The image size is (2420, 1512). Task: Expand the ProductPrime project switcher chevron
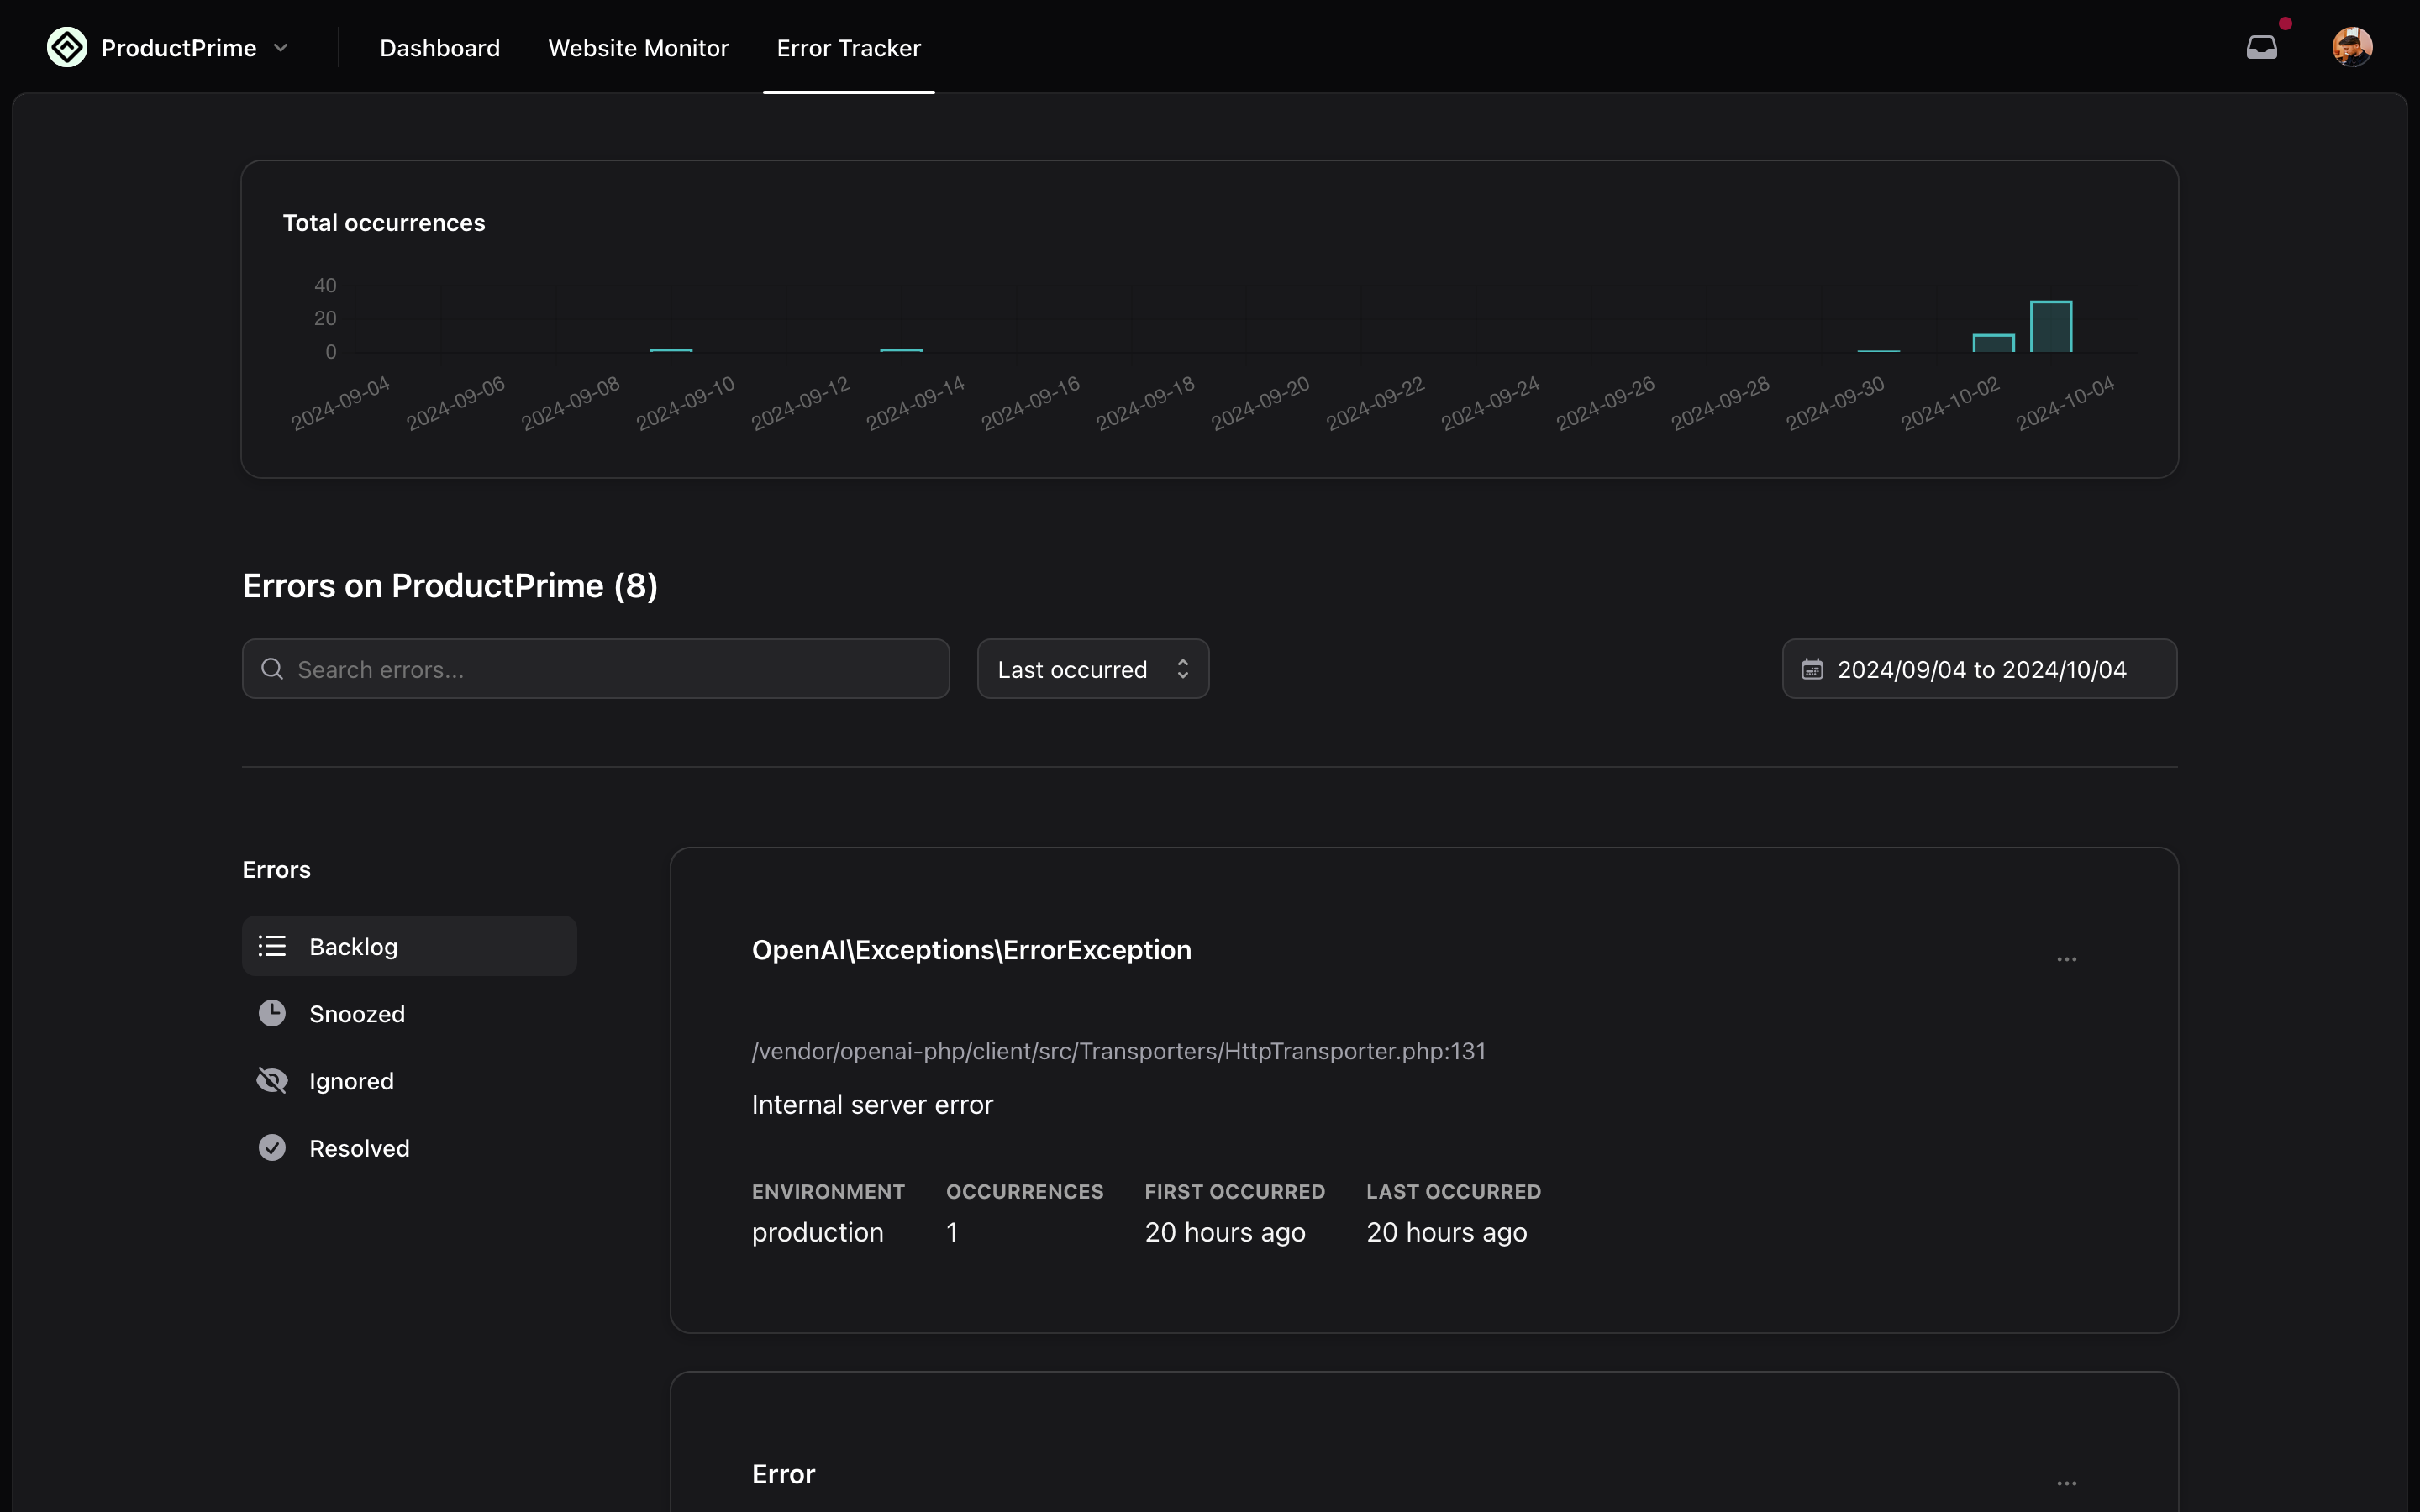point(281,48)
